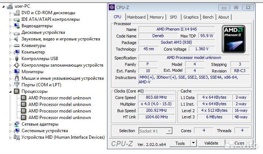The width and height of the screenshot is (263, 154).
Task: Click the Системные устройства icon
Action: click(16, 131)
